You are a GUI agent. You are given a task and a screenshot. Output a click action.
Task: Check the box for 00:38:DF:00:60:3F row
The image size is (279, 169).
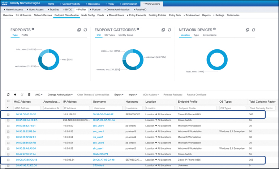(8, 114)
